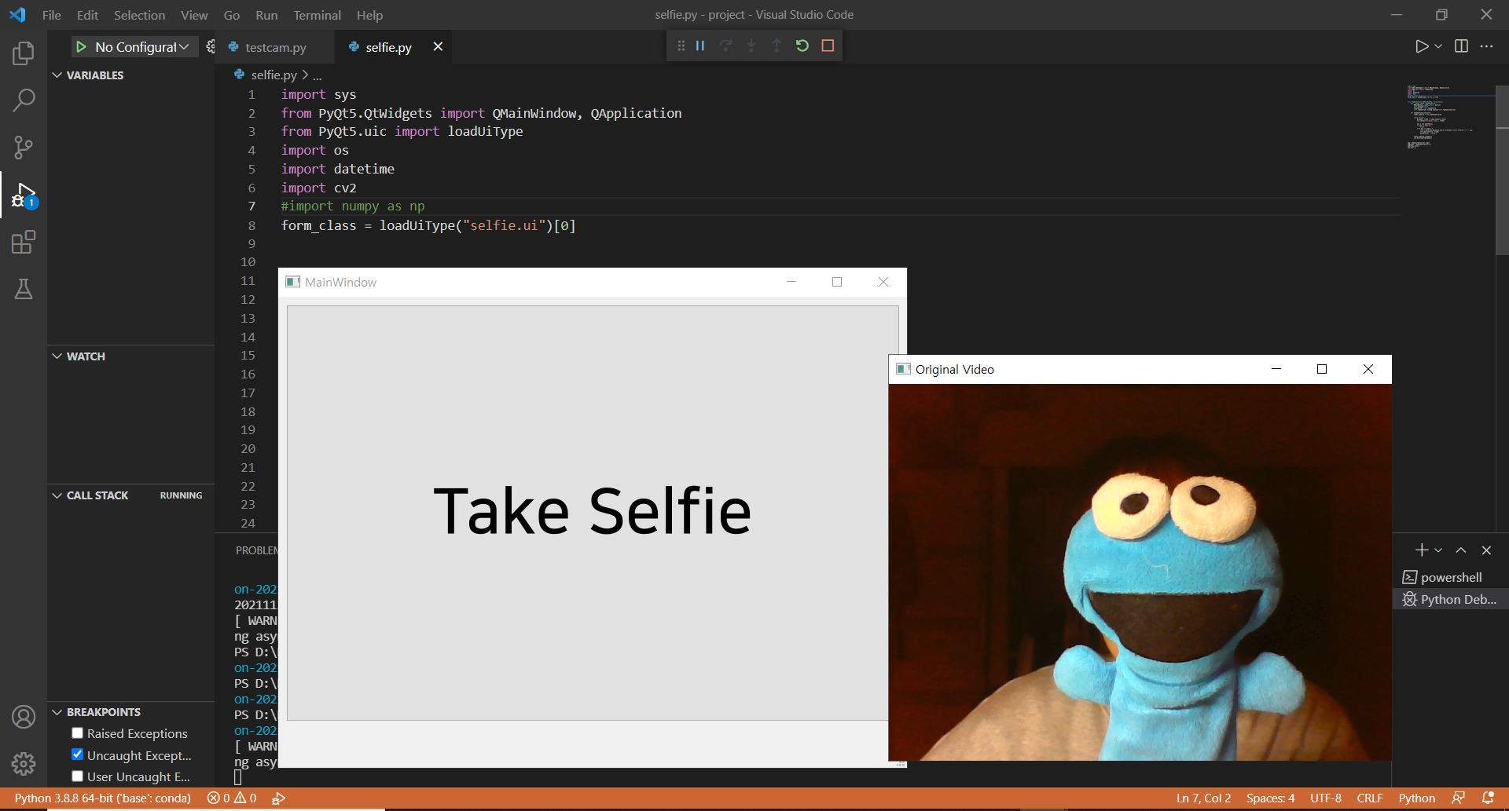Toggle Uncaught Exceptions breakpoint checkbox
Screen dimensions: 1509x811
click(x=77, y=754)
